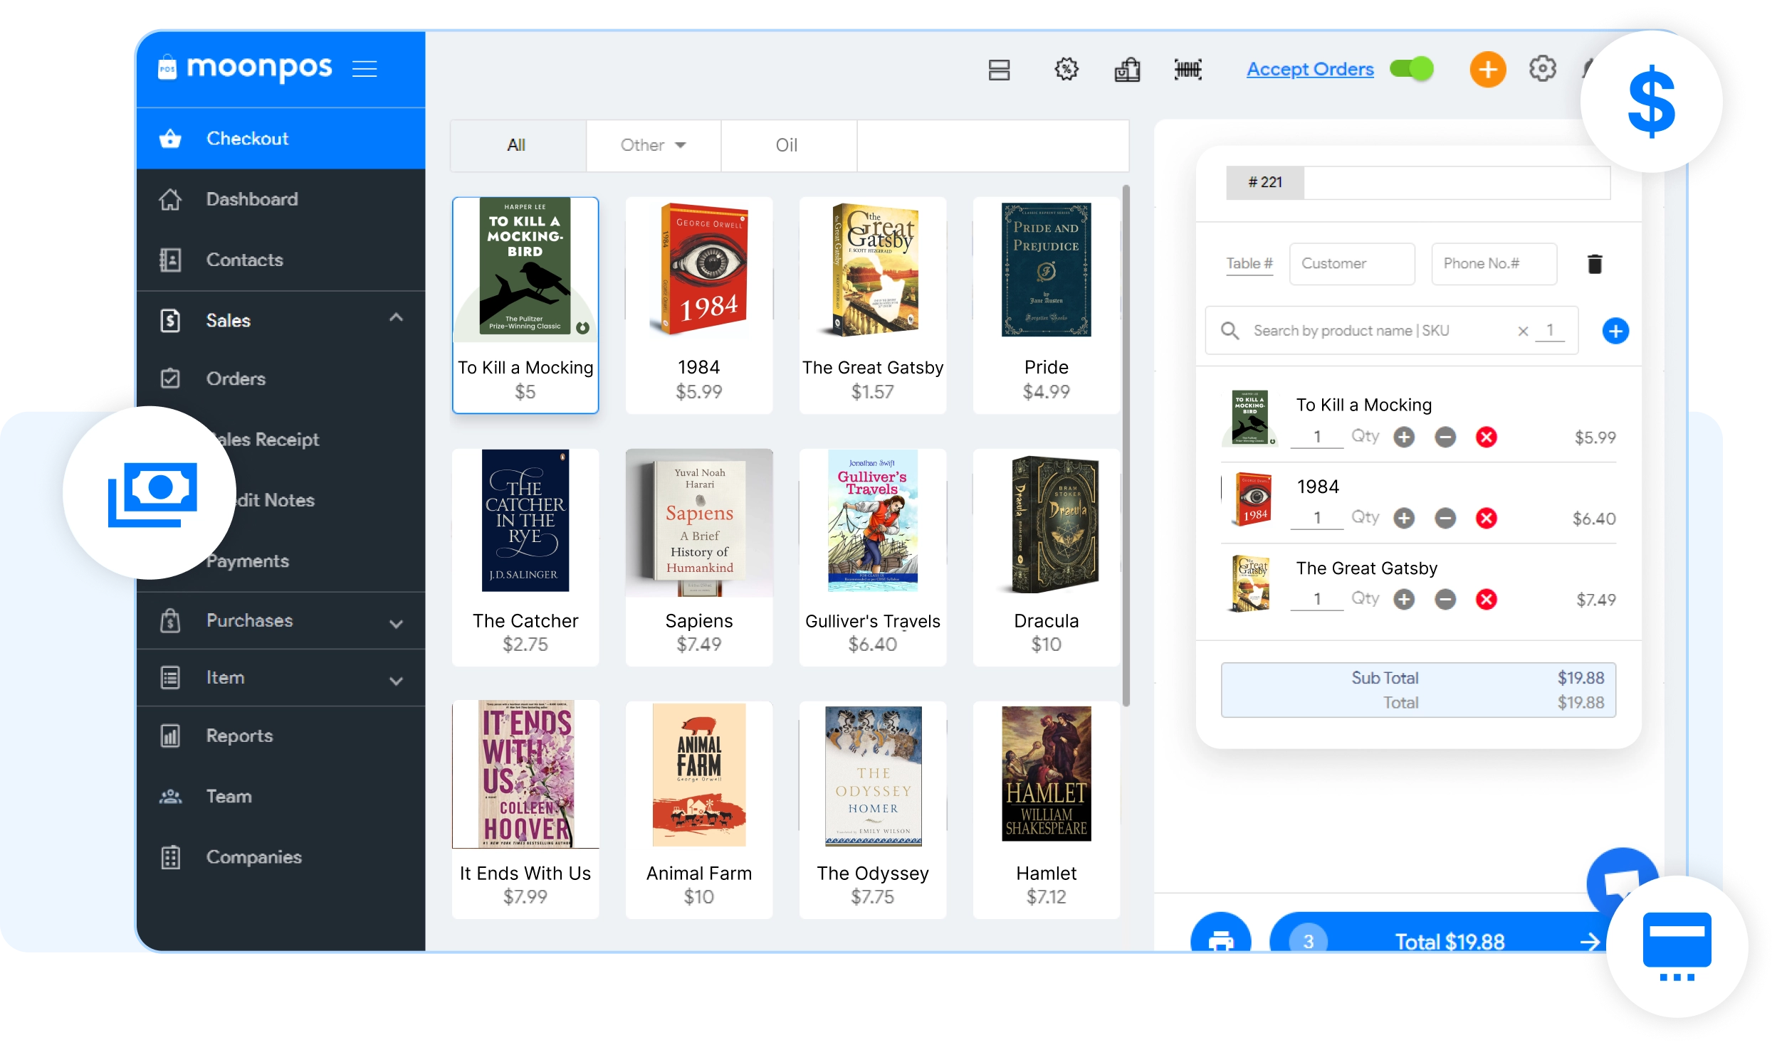Collapse the Sales sidebar section

[396, 318]
